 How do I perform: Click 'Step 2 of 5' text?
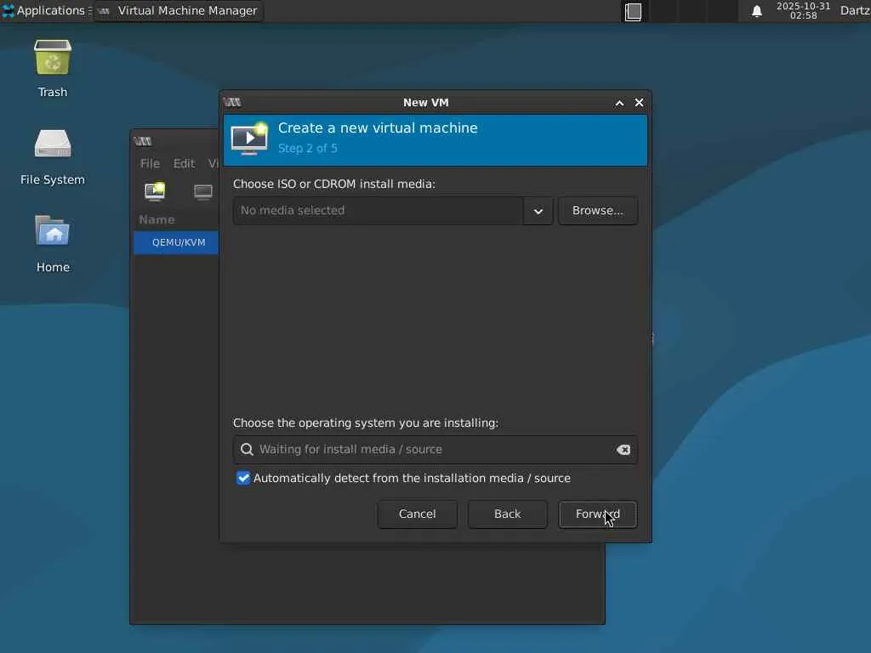coord(308,148)
